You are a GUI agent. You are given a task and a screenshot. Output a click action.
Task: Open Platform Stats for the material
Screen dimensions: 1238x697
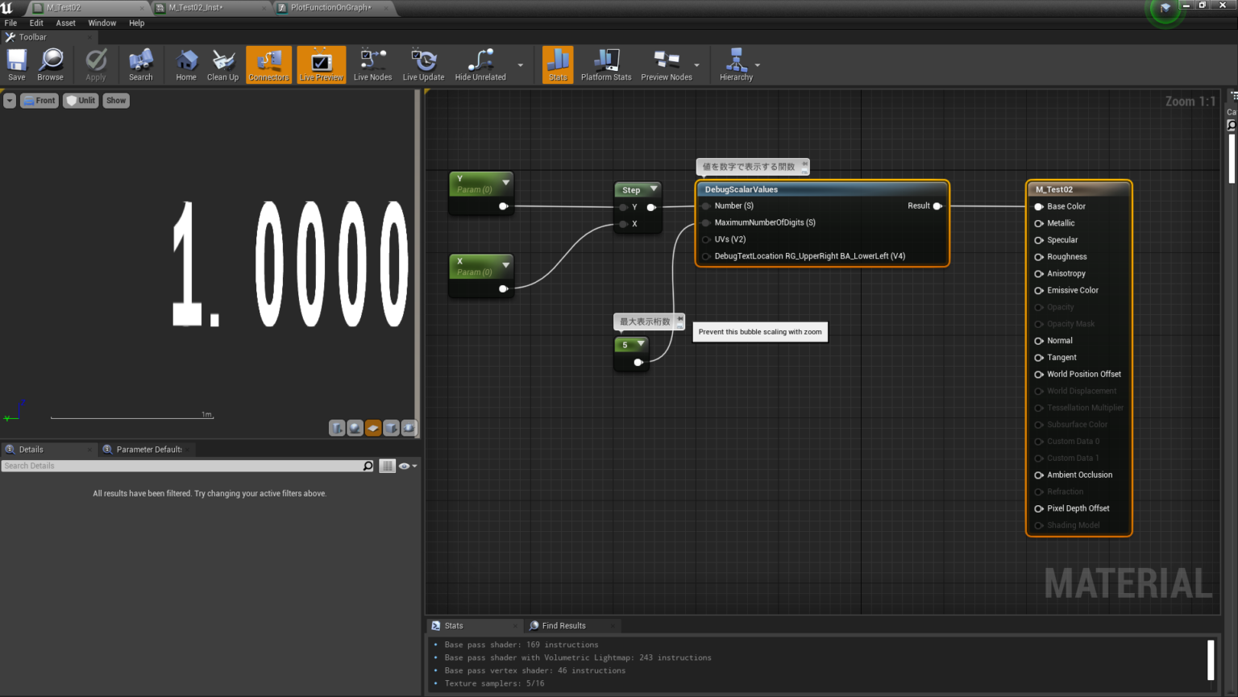(605, 64)
